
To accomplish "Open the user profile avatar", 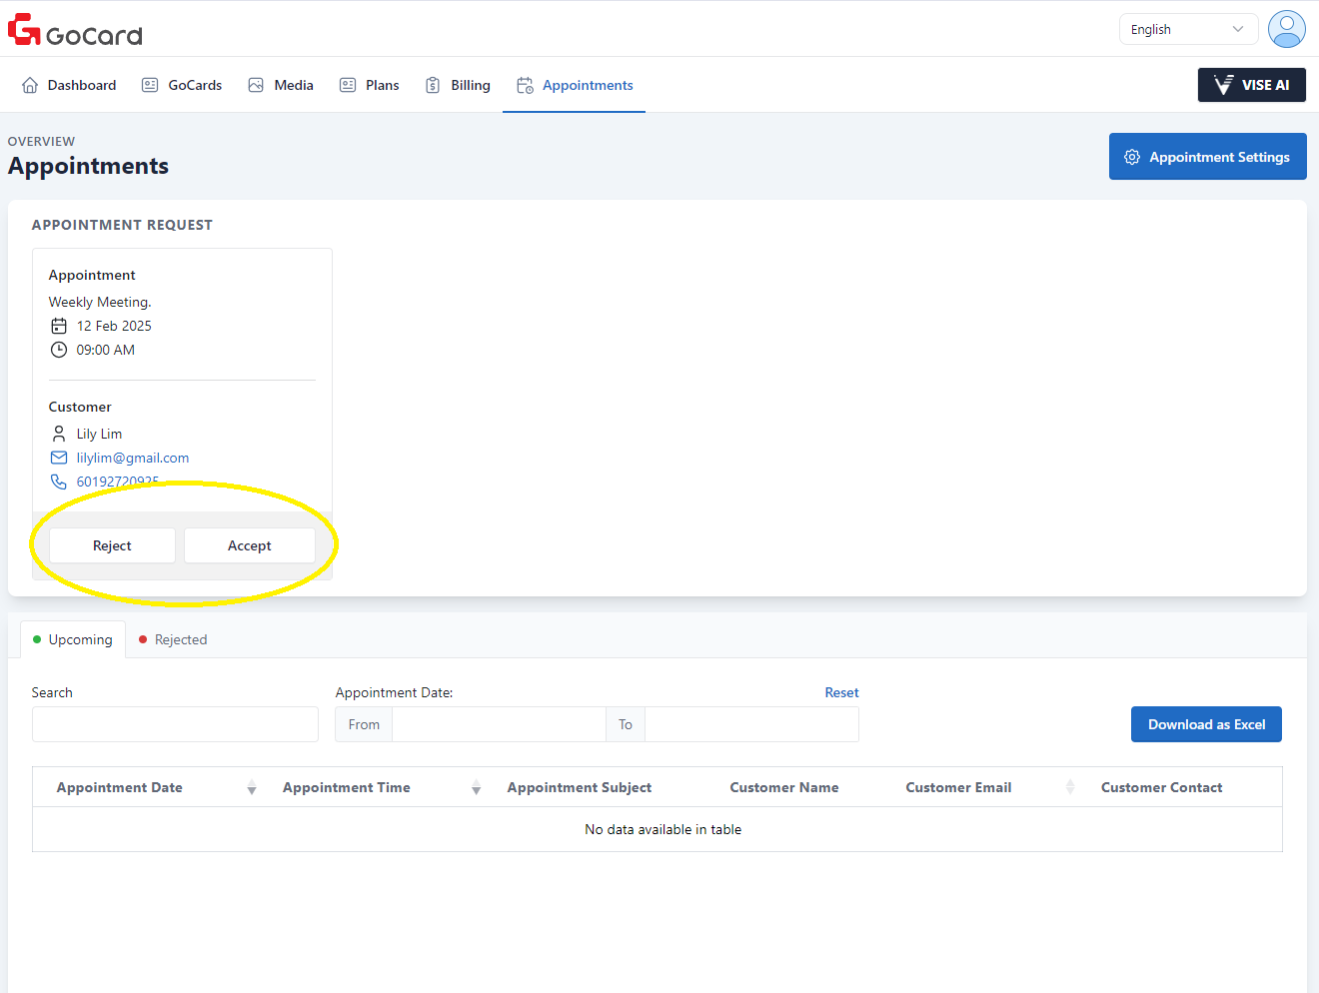I will pyautogui.click(x=1286, y=29).
